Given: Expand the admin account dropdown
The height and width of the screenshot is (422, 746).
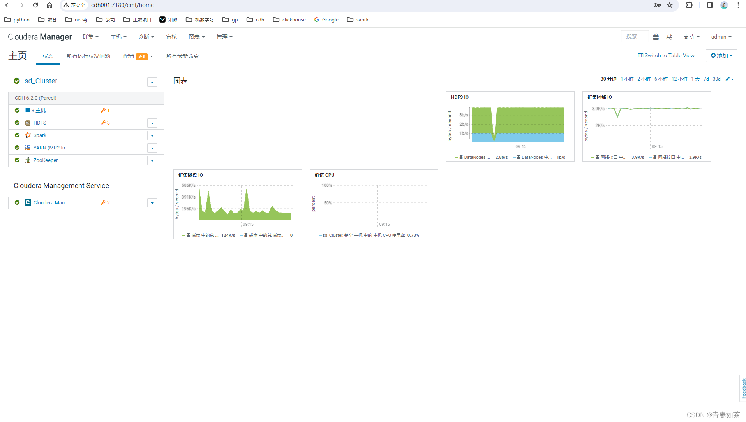Looking at the screenshot, I should click(721, 37).
